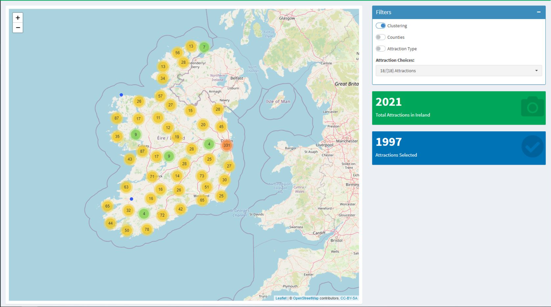551x307 pixels.
Task: Click the yellow 78 cluster marker
Action: pos(147,229)
